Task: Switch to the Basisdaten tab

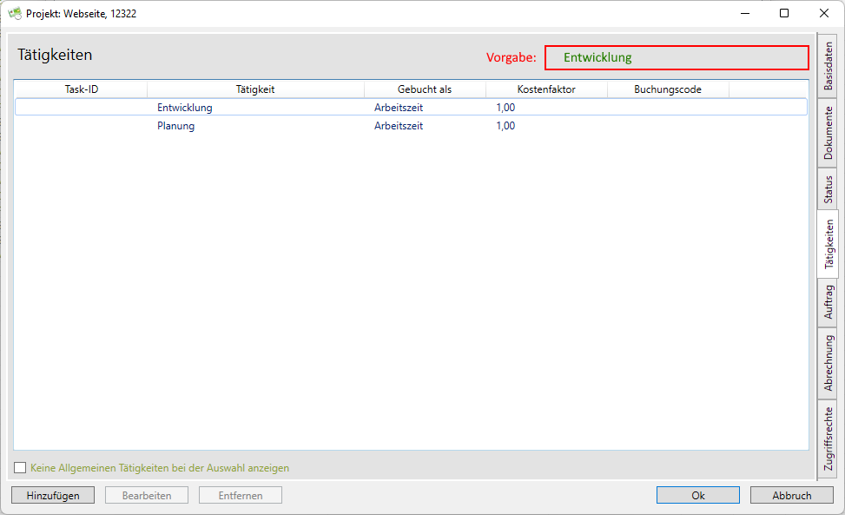Action: tap(828, 65)
